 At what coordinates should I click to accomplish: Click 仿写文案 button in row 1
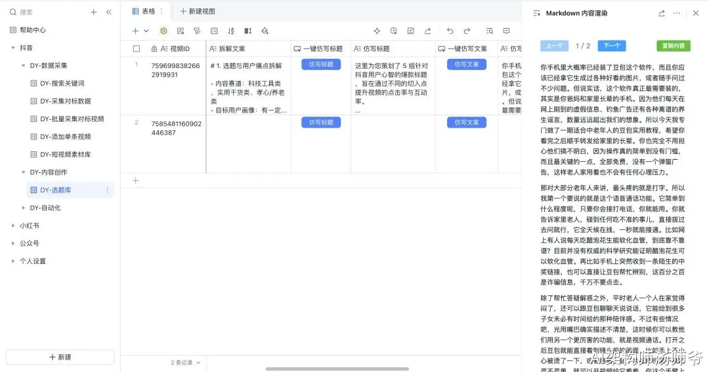(467, 64)
